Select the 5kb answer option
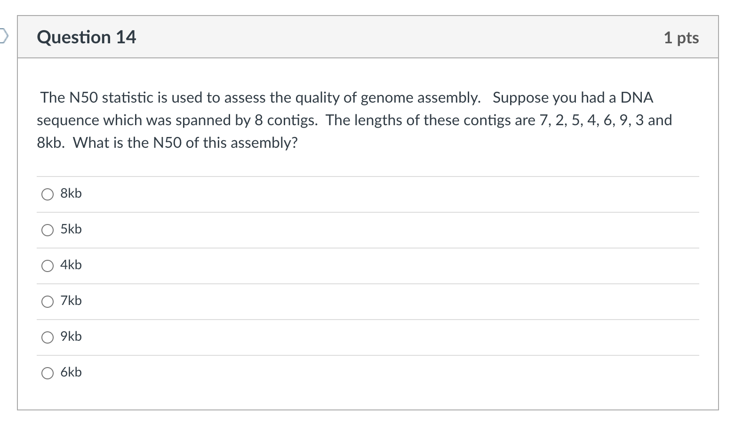This screenshot has width=751, height=433. pos(48,230)
